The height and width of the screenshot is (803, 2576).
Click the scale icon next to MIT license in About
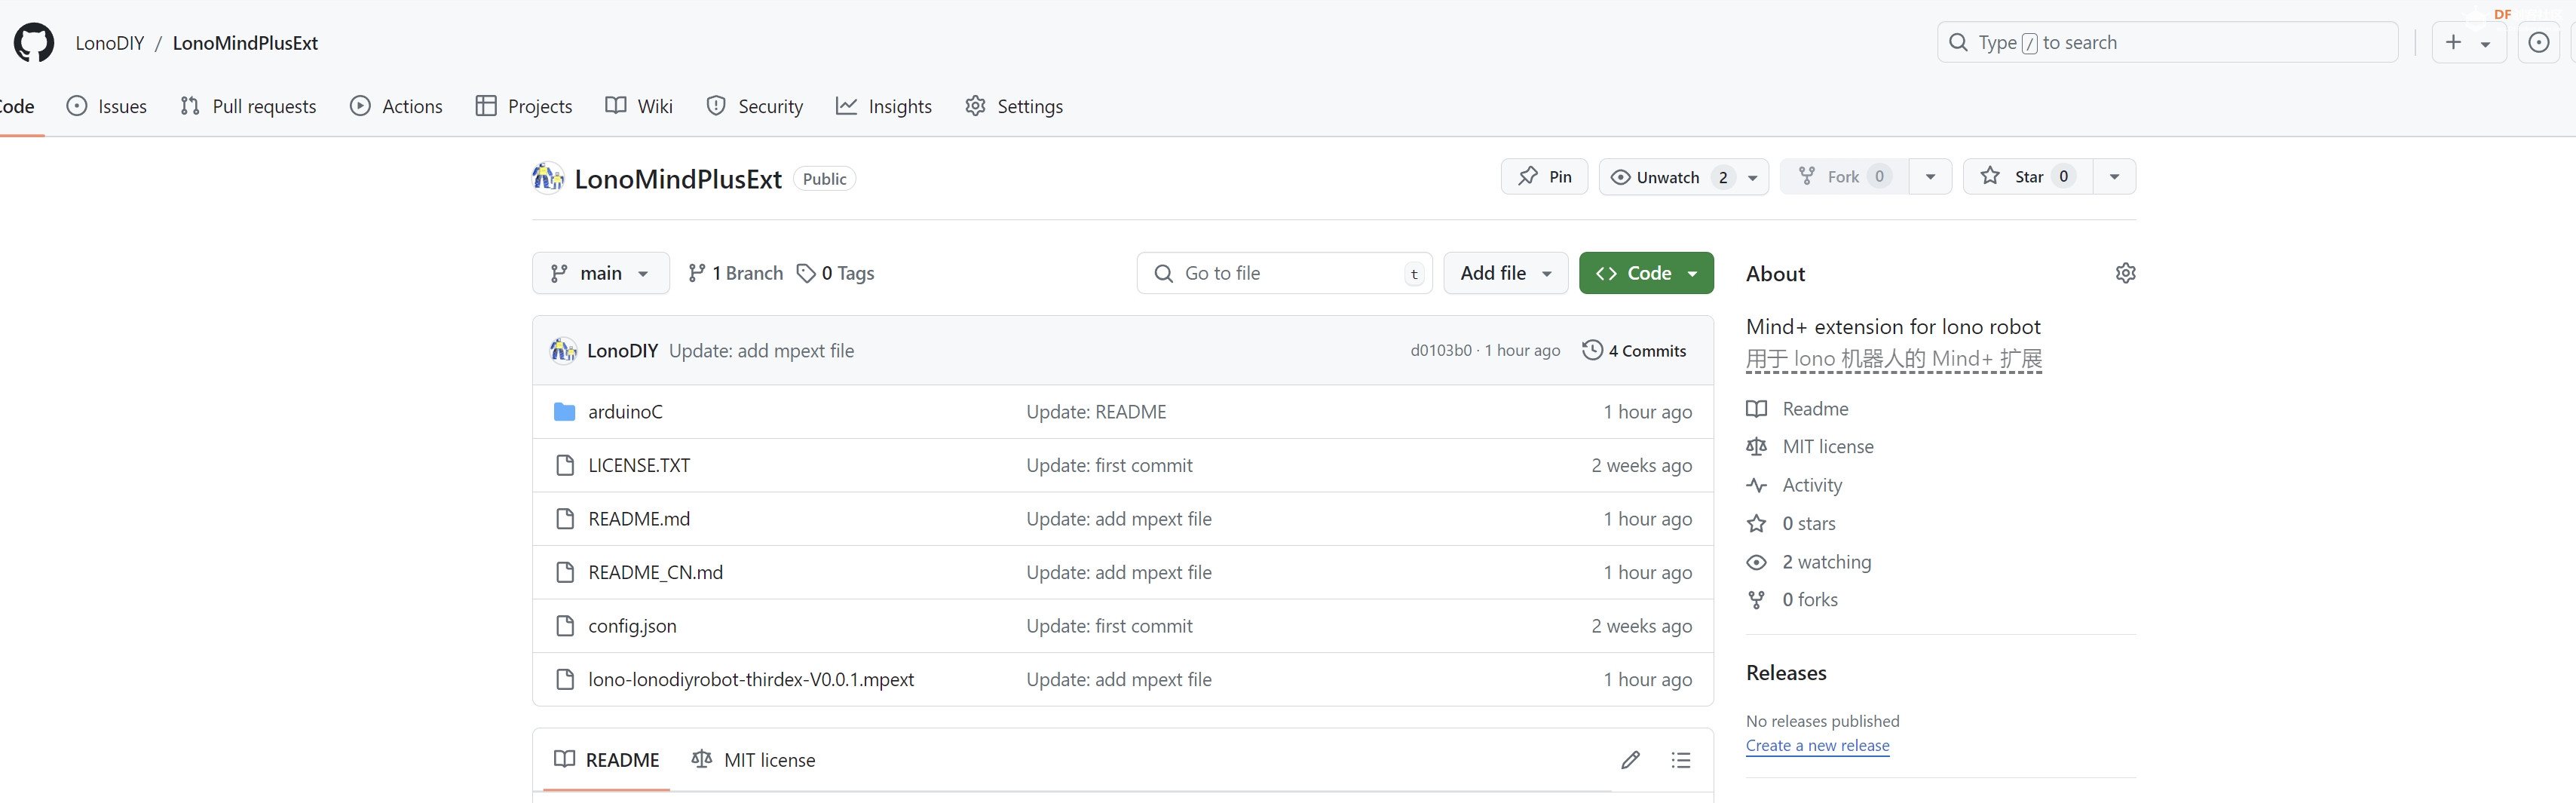[1756, 447]
